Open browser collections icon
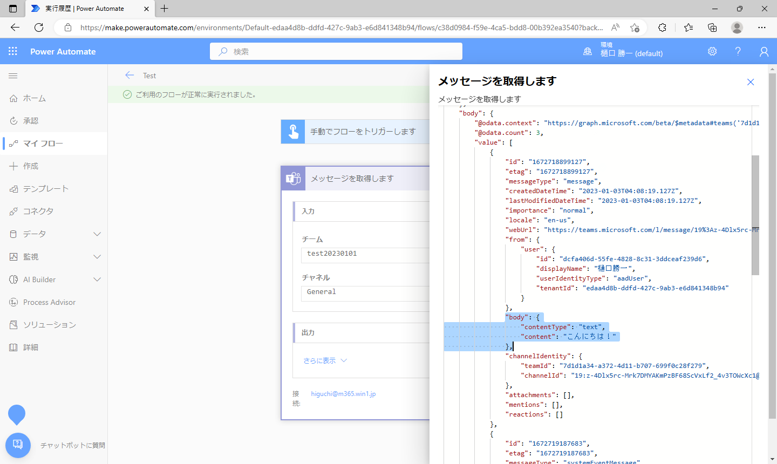This screenshot has height=464, width=777. pos(712,28)
